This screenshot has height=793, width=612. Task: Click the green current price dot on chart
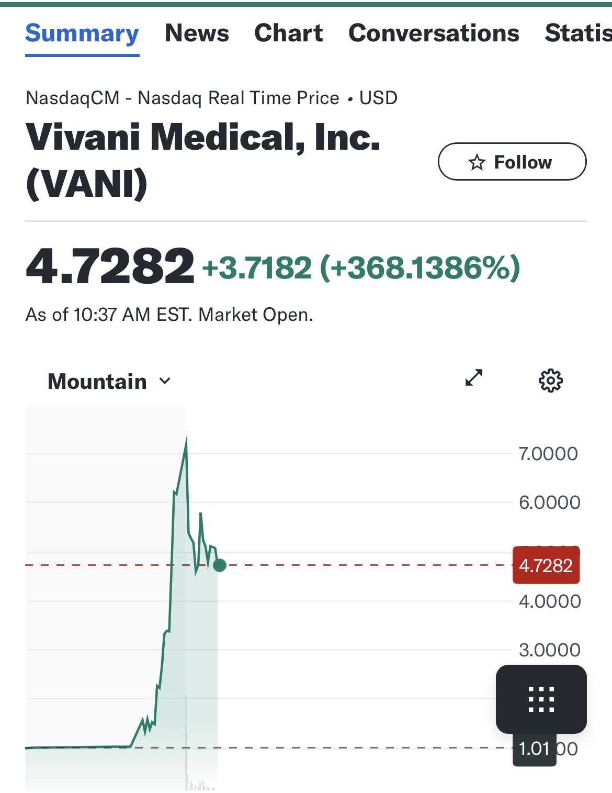220,565
